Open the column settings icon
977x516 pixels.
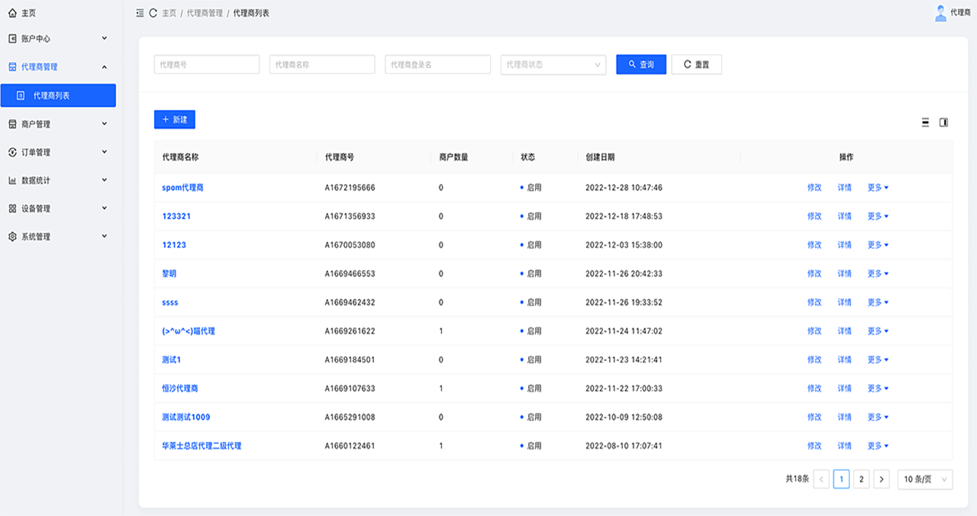click(943, 122)
